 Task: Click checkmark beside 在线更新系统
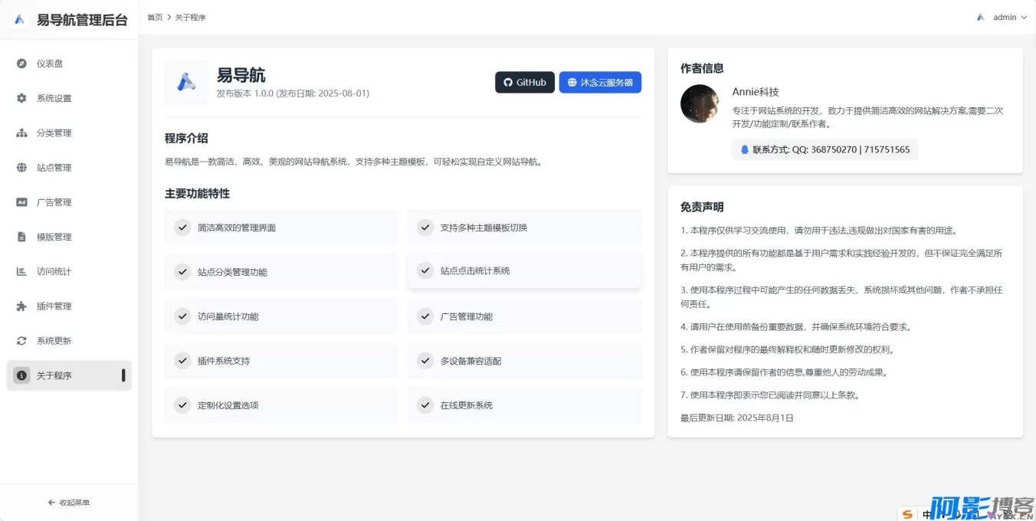(425, 405)
